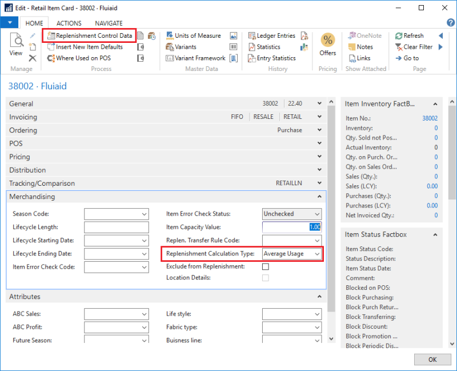This screenshot has width=457, height=371.
Task: Switch to the ACTIONS tab
Action: pyautogui.click(x=69, y=23)
